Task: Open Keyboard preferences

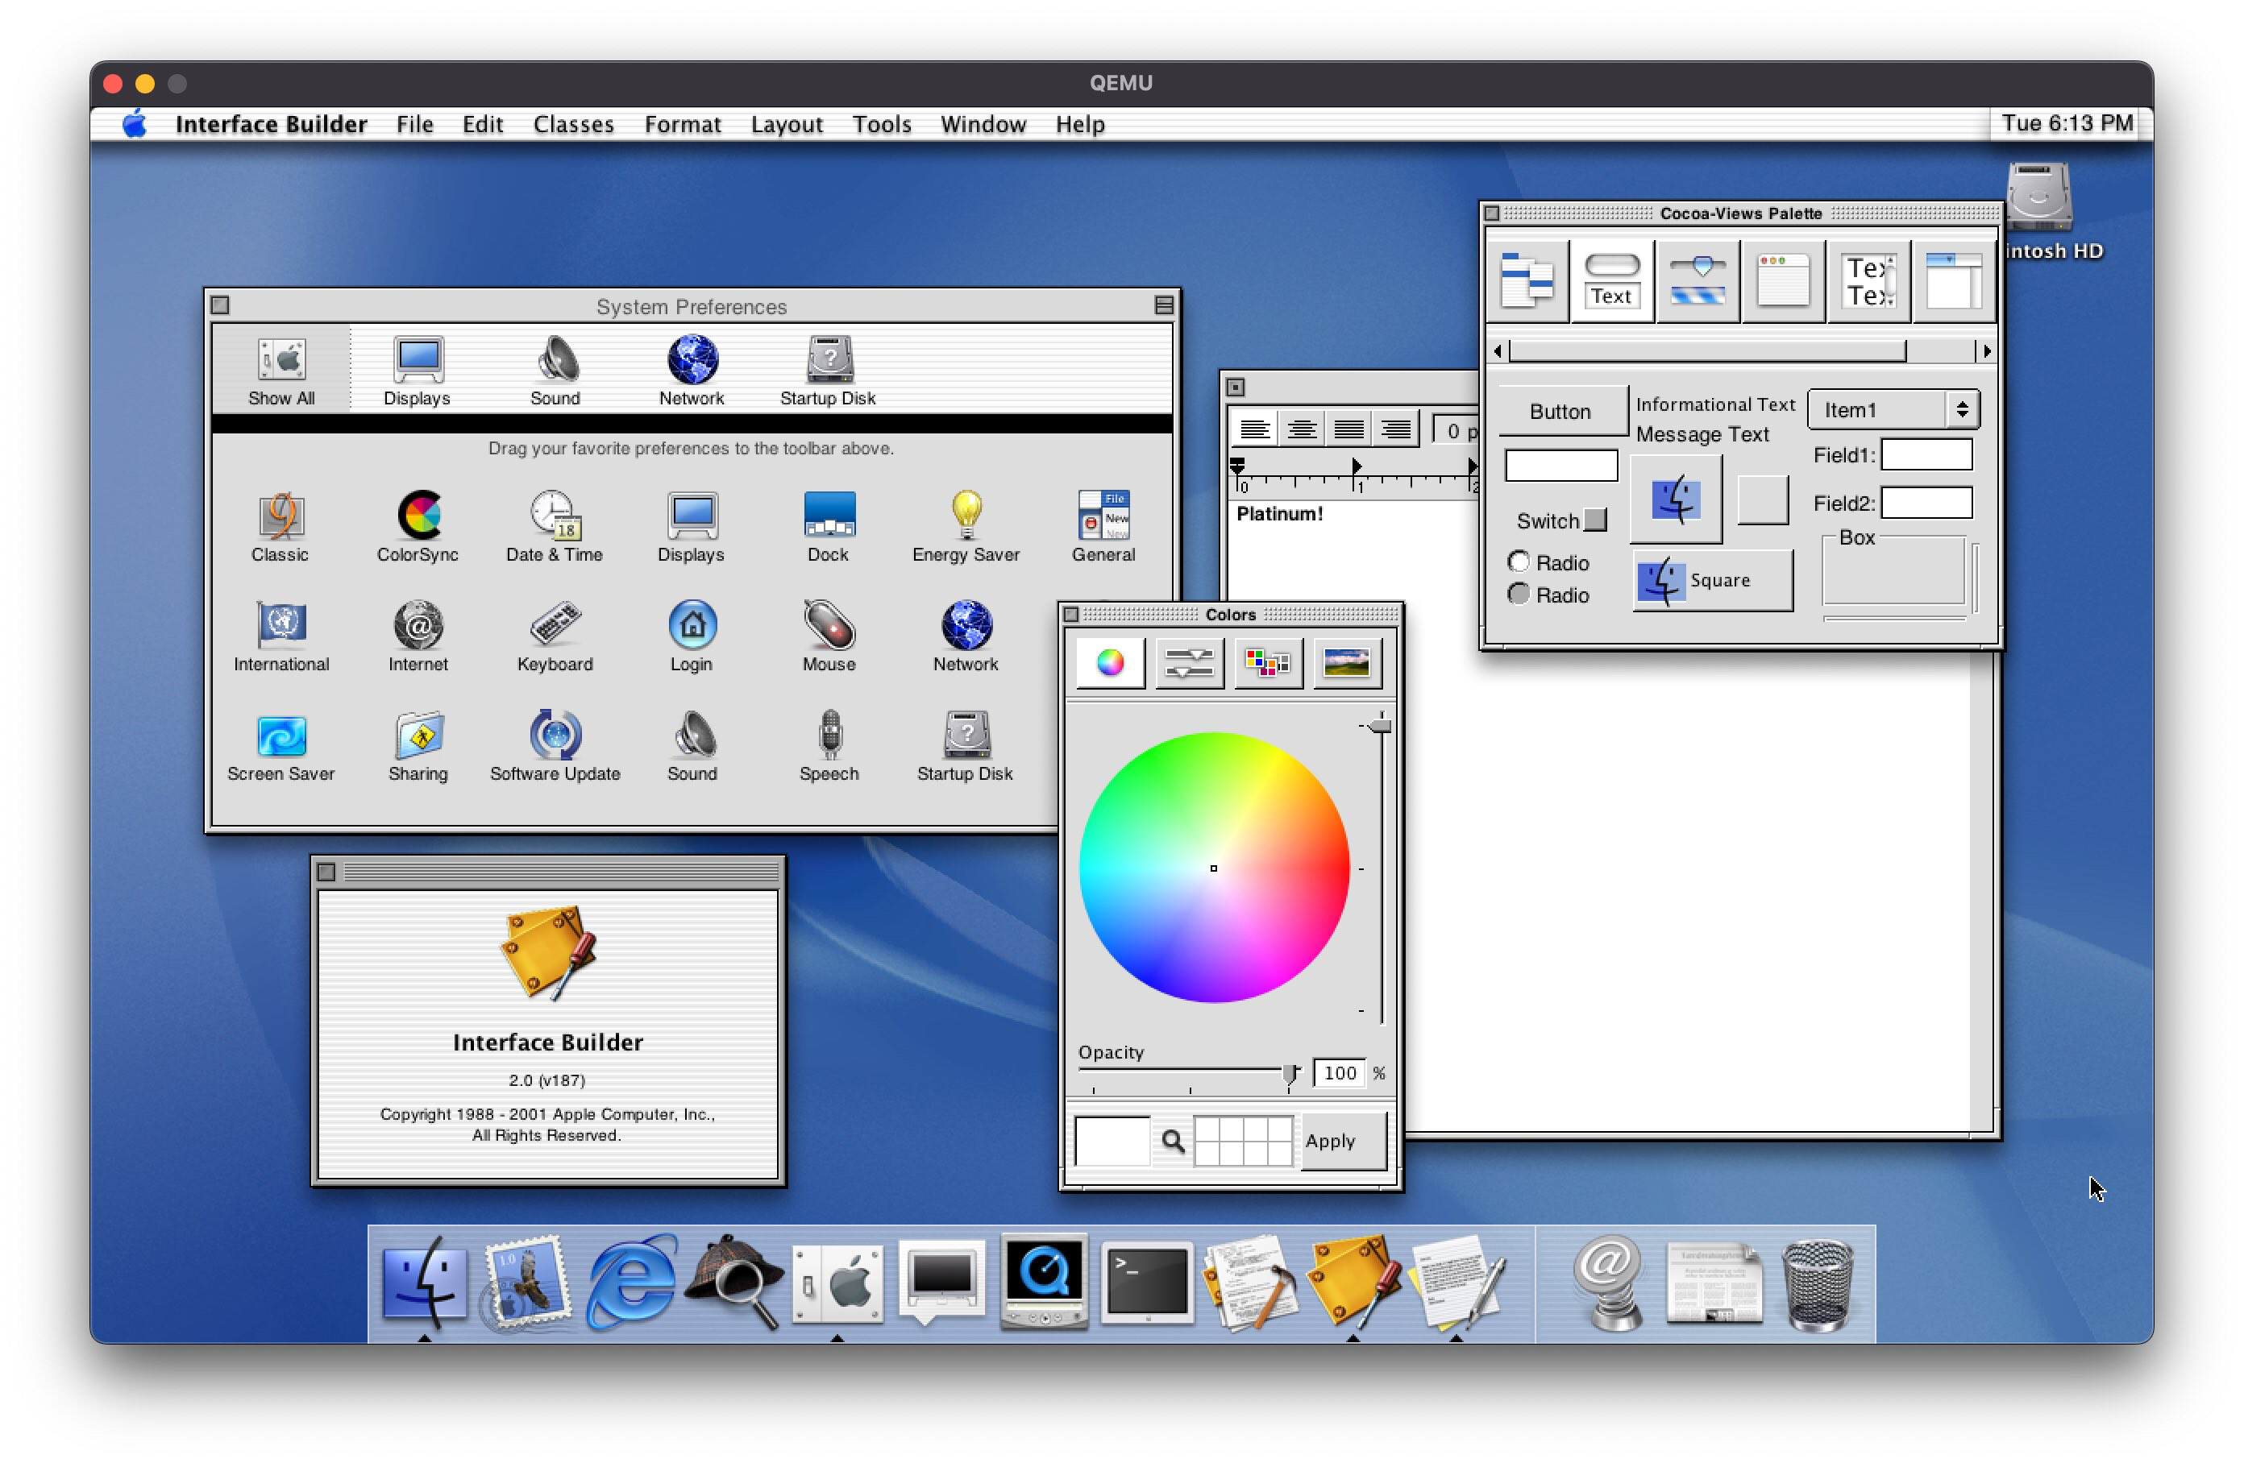Action: tap(555, 636)
